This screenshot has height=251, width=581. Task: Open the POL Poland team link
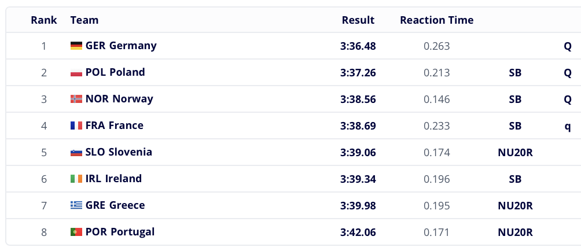tap(115, 72)
